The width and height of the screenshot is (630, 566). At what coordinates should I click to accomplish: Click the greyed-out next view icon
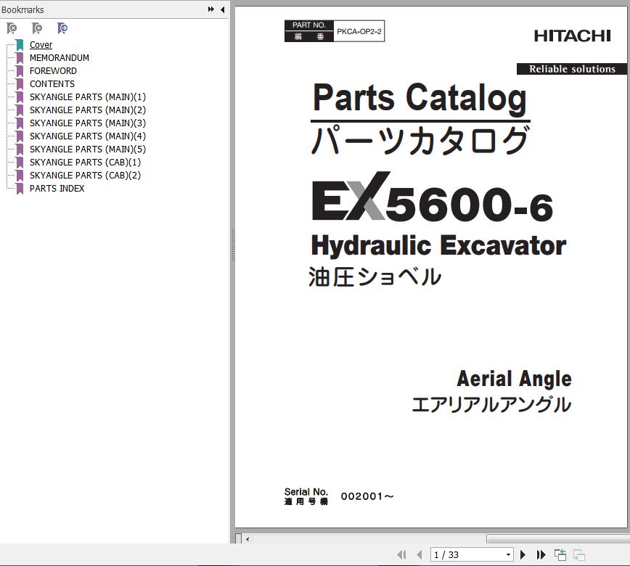click(579, 554)
